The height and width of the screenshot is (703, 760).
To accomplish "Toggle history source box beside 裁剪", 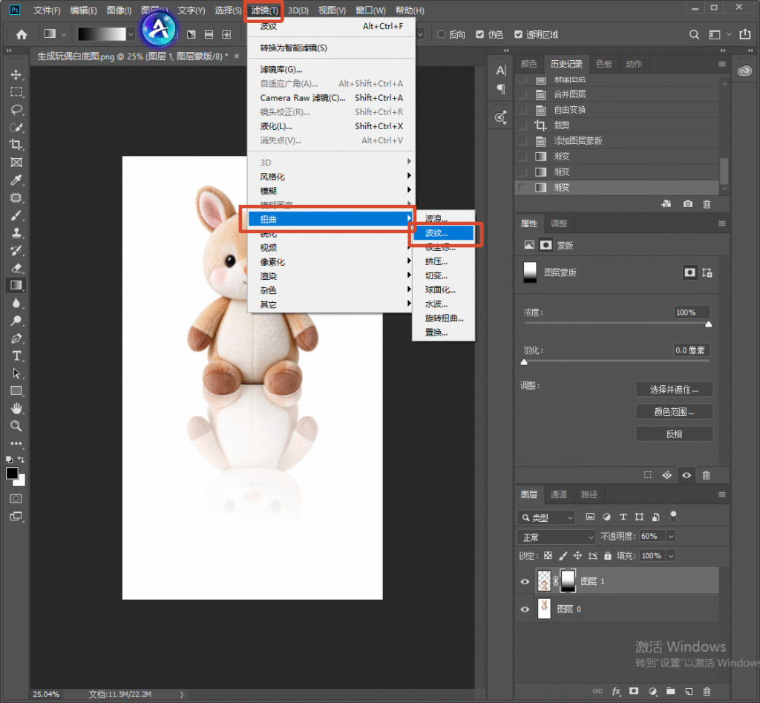I will point(522,125).
